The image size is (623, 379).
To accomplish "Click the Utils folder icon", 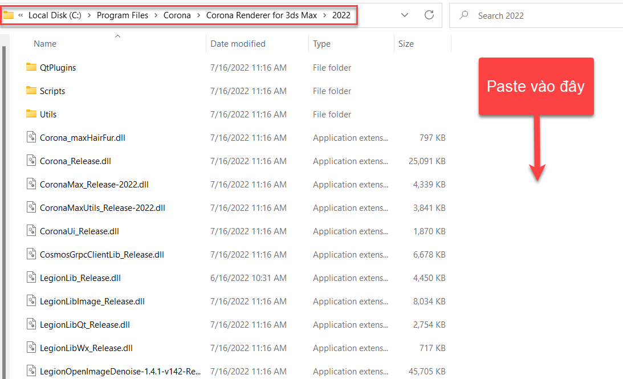I will pyautogui.click(x=31, y=114).
